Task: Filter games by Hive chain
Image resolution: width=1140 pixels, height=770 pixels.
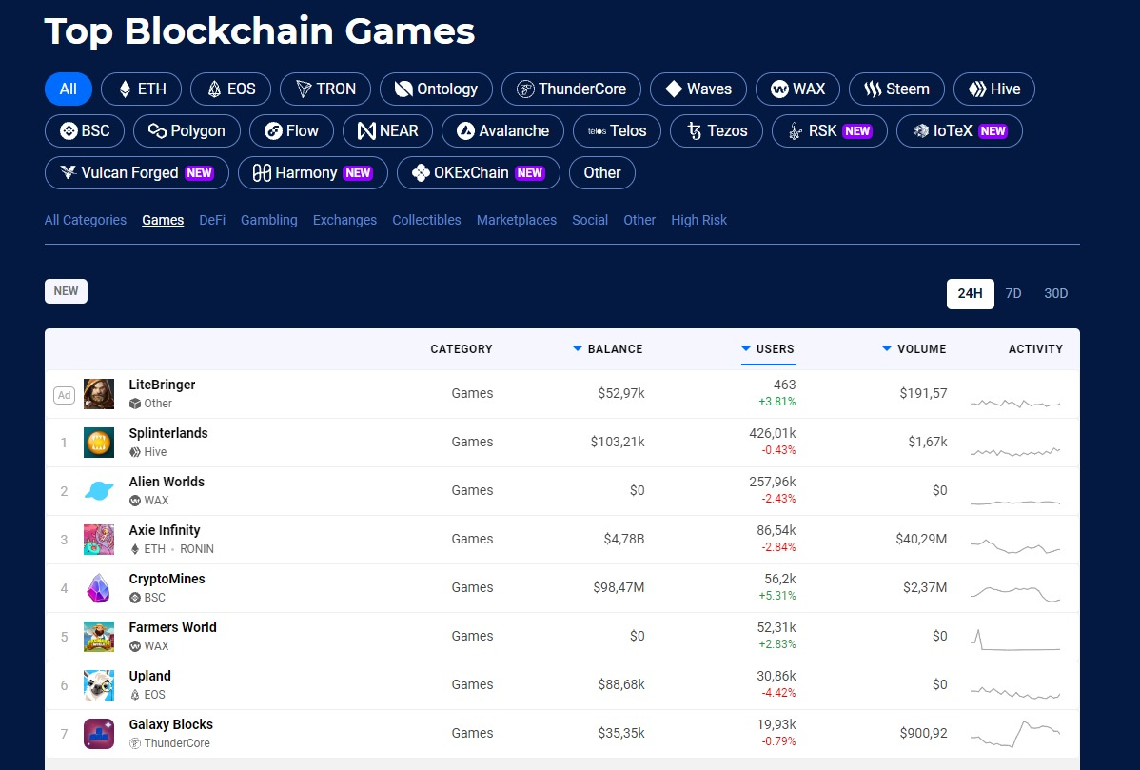Action: click(993, 89)
